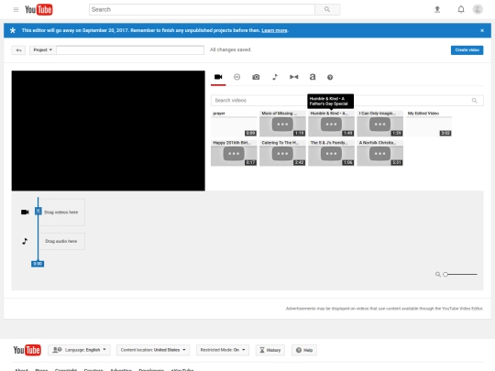The height and width of the screenshot is (371, 495).
Task: Adjust the timeline zoom slider
Action: tap(460, 275)
